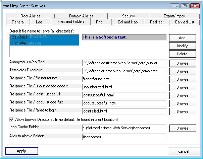Image resolution: width=203 pixels, height=159 pixels.
Task: Switch to the Domain Aliases tab
Action: [81, 16]
